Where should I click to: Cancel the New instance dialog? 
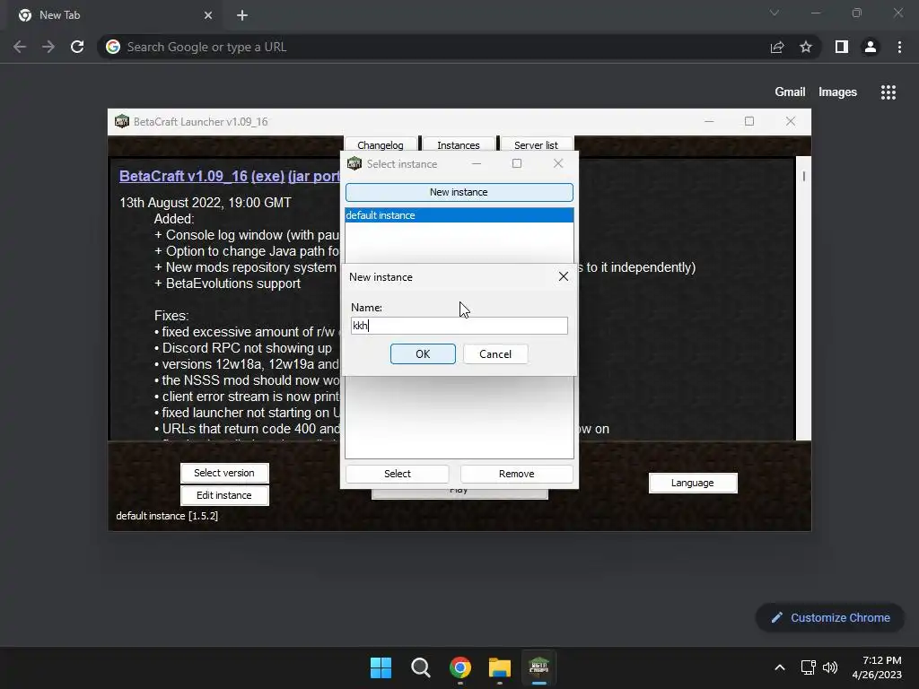point(495,353)
